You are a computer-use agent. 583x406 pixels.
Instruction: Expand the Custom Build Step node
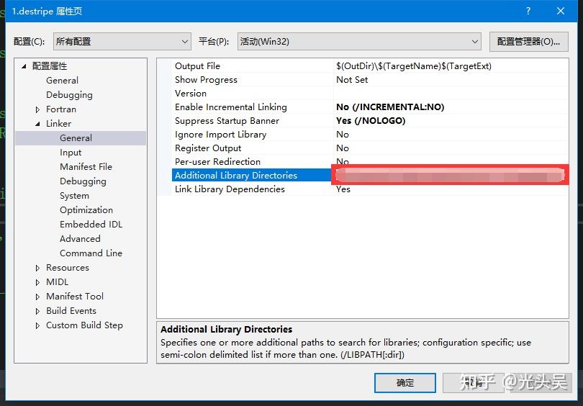(38, 325)
